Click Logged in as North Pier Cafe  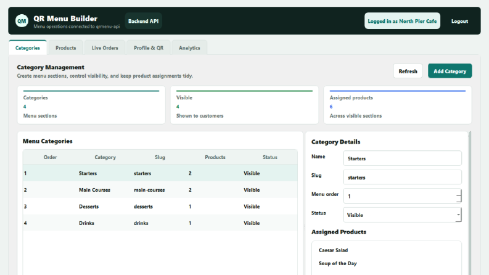(402, 21)
